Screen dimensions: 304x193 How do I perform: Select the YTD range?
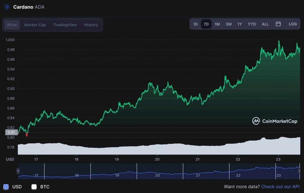(x=252, y=24)
